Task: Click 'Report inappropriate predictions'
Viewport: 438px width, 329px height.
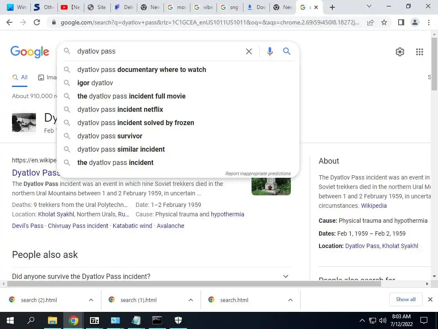Action: pyautogui.click(x=258, y=174)
